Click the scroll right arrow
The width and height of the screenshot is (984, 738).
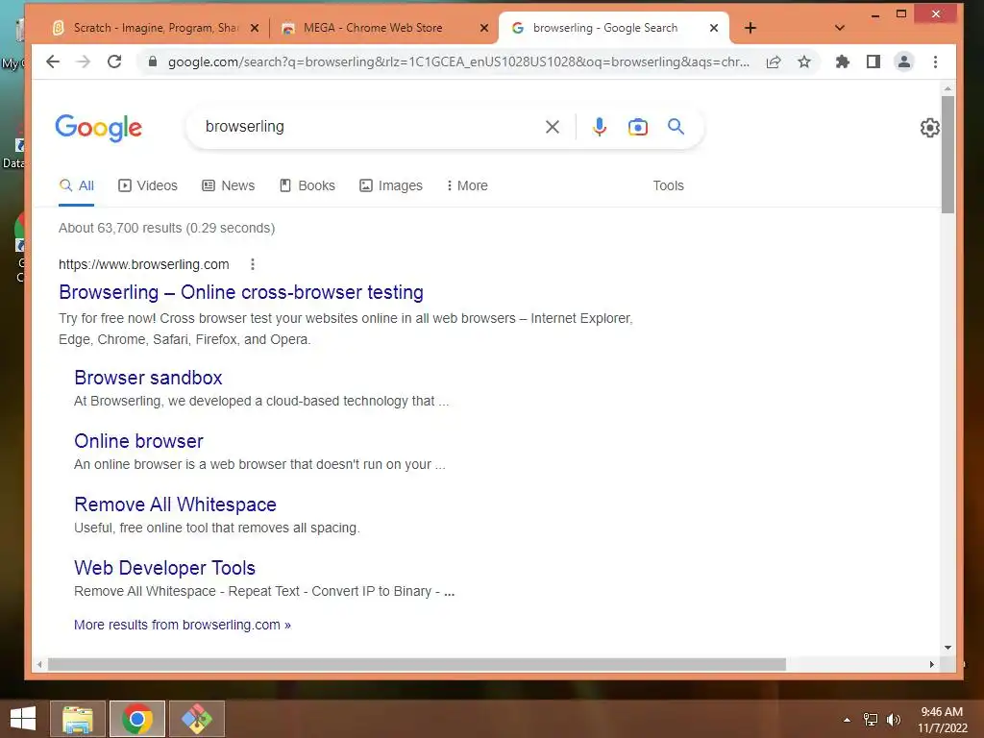coord(931,664)
